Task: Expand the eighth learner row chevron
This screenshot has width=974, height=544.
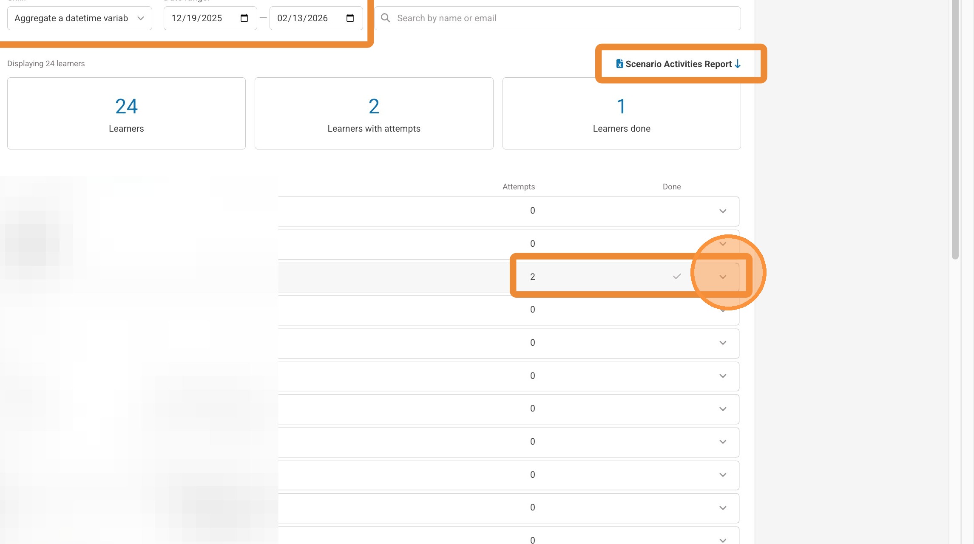Action: (x=722, y=442)
